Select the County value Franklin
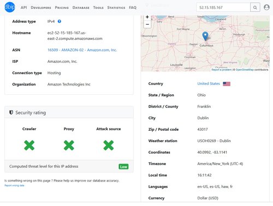The width and height of the screenshot is (273, 206). (x=204, y=106)
